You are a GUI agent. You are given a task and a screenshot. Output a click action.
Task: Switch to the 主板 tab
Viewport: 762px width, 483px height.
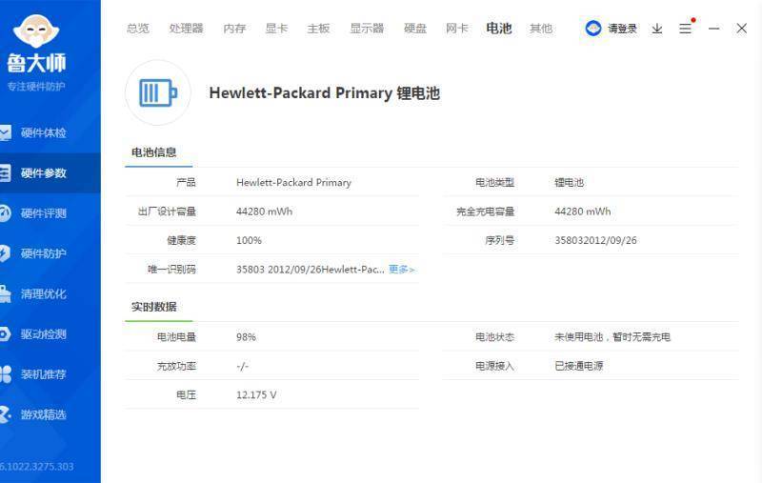click(x=318, y=29)
